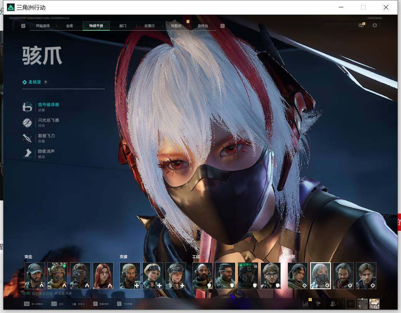The width and height of the screenshot is (401, 313).
Task: Click the 三角洲行动 app icon in title bar
Action: 11,7
